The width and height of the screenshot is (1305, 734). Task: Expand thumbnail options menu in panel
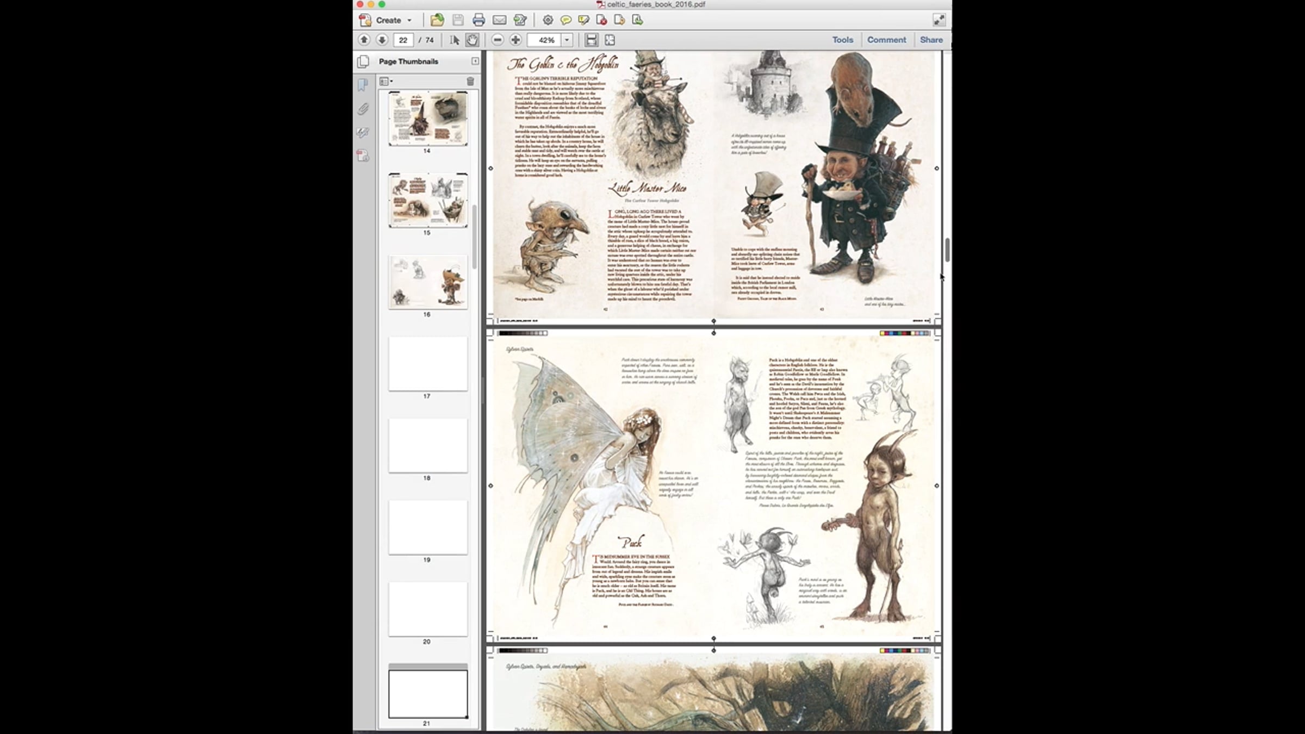tap(386, 81)
